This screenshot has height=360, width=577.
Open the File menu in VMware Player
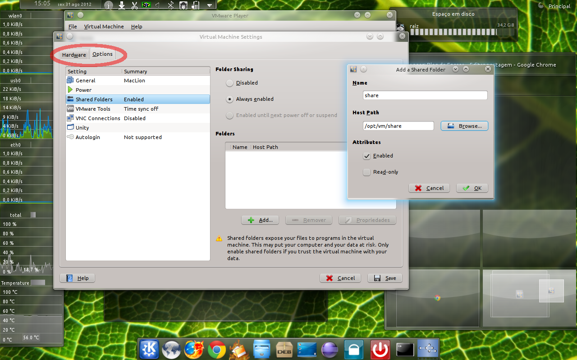tap(73, 27)
